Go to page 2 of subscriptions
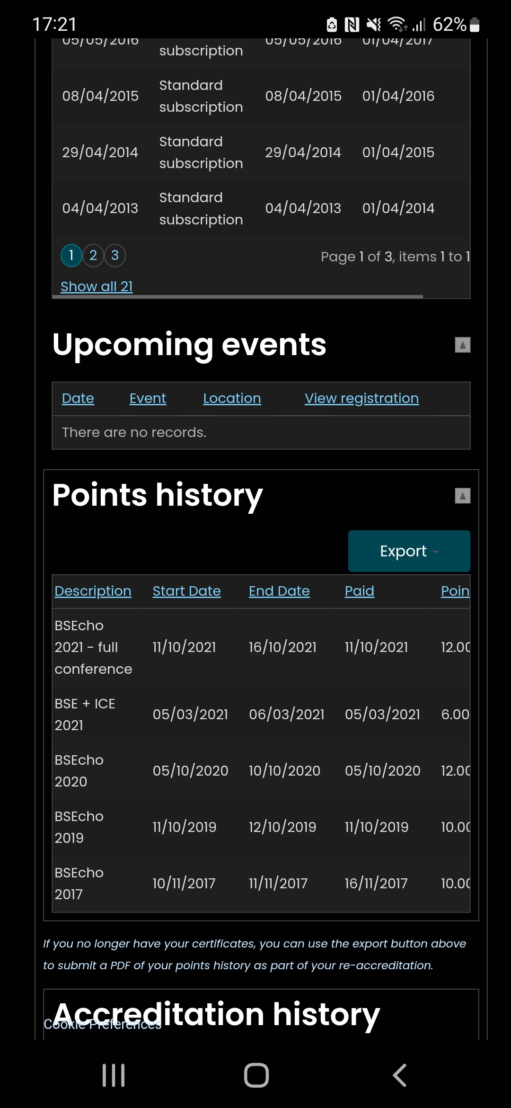This screenshot has height=1108, width=511. click(93, 256)
